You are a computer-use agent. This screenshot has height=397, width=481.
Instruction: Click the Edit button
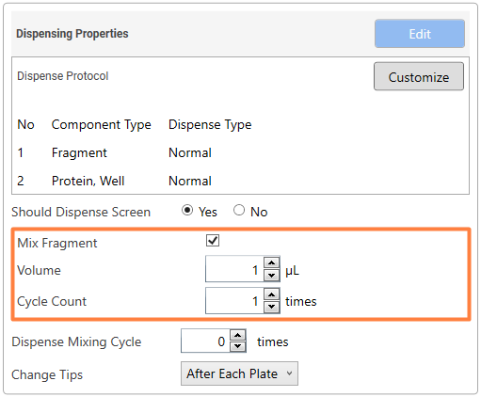tap(420, 34)
